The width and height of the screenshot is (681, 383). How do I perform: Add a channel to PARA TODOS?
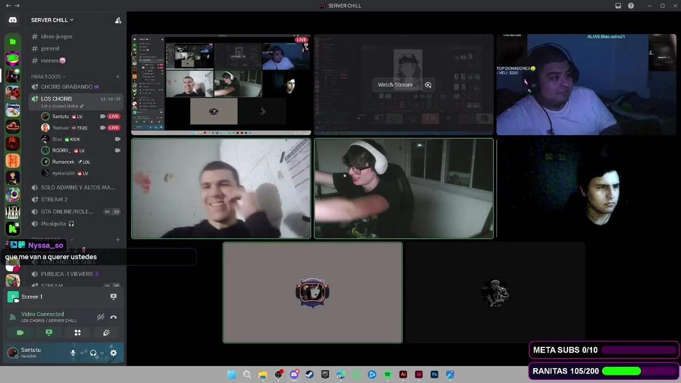tap(118, 77)
